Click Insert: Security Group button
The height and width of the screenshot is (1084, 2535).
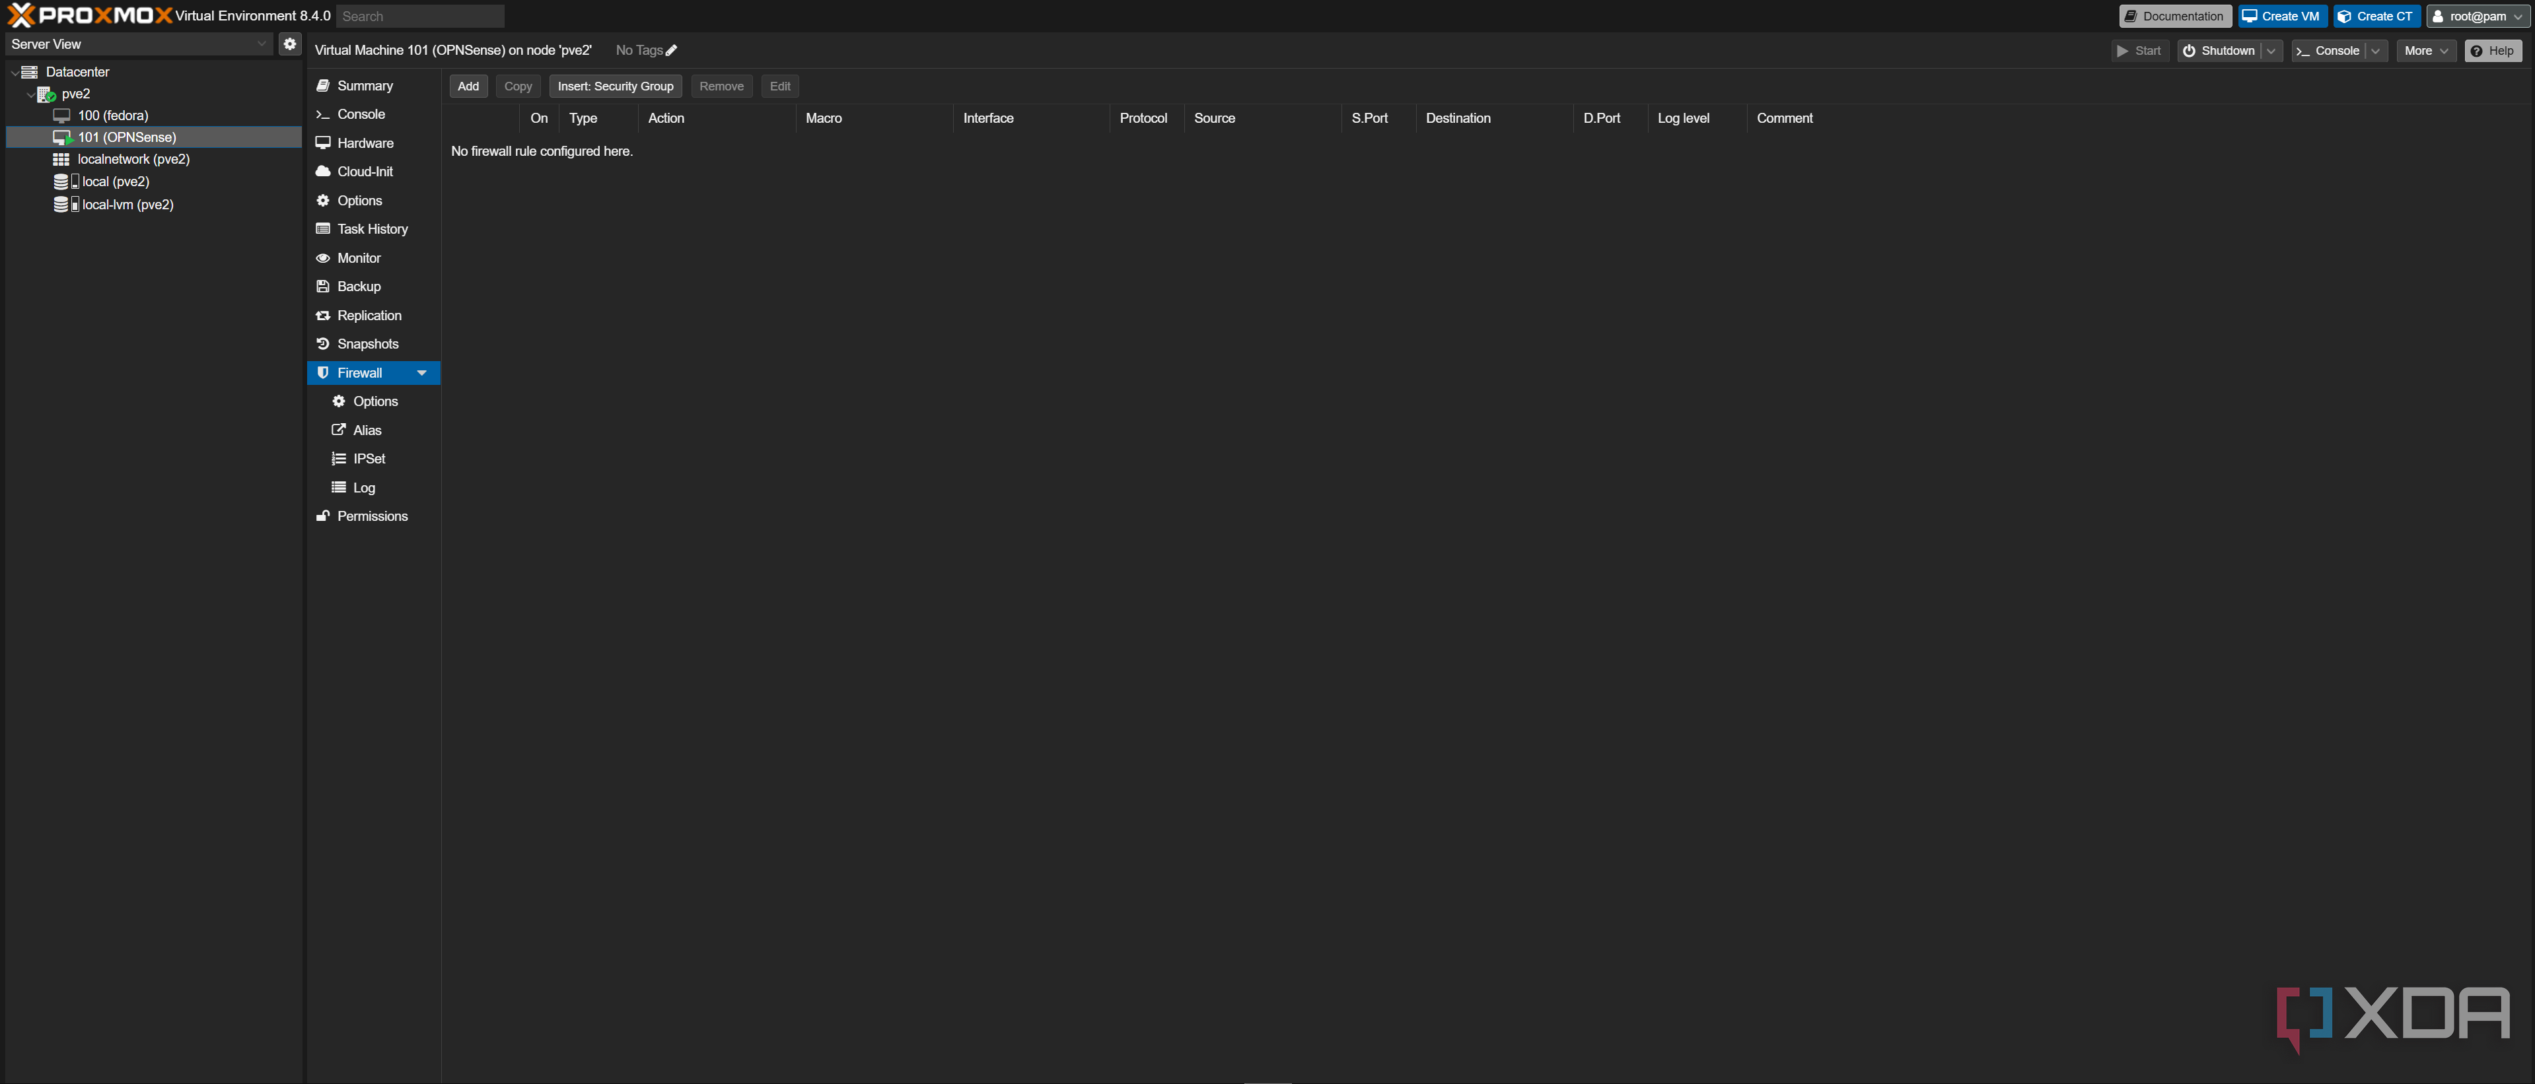pyautogui.click(x=615, y=86)
